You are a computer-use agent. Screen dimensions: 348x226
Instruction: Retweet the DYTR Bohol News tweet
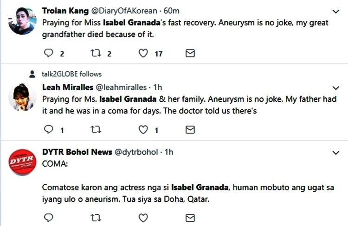pos(96,217)
